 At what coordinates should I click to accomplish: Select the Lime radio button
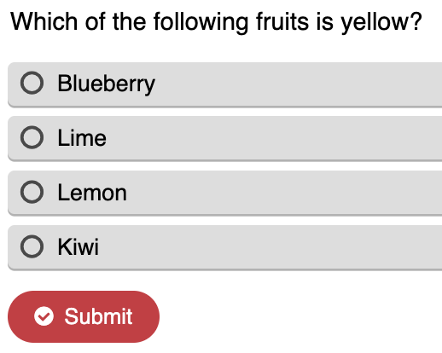coord(32,137)
